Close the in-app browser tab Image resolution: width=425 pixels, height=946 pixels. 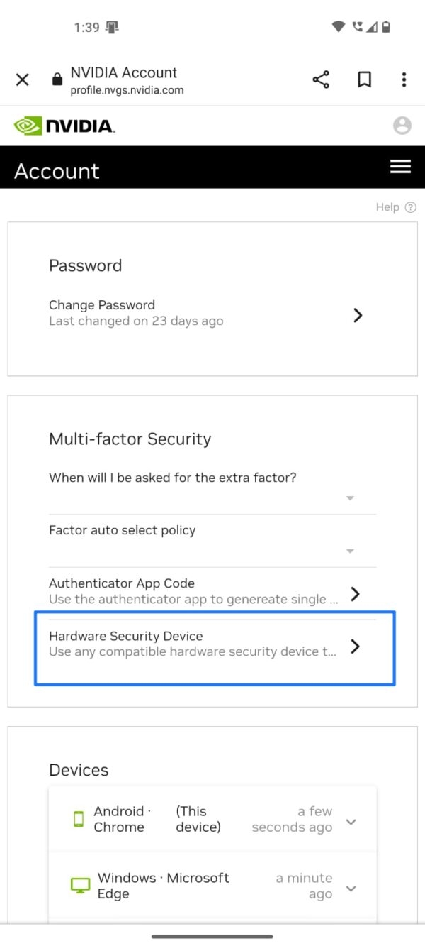click(22, 79)
